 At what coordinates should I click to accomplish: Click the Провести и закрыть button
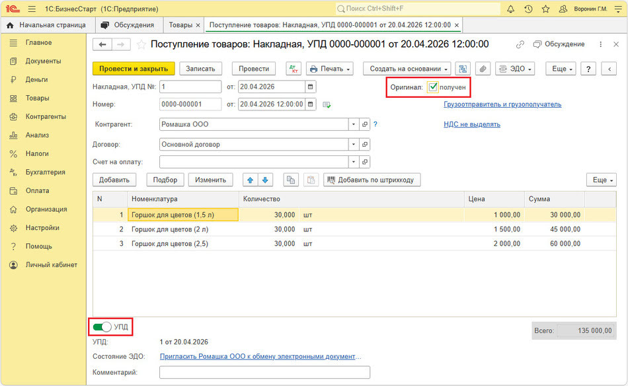tap(134, 69)
